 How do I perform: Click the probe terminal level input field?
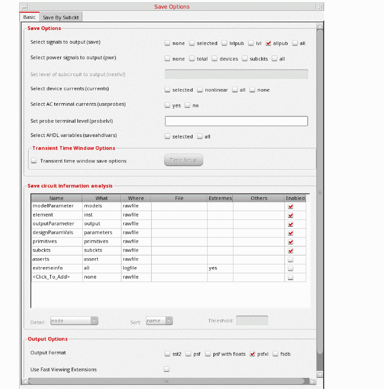pyautogui.click(x=236, y=121)
